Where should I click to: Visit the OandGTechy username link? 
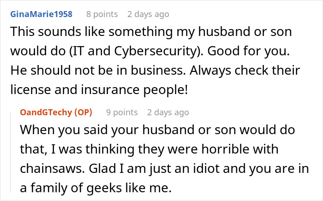click(46, 112)
